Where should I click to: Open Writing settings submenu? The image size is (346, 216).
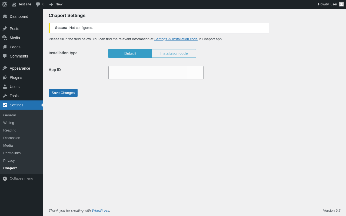(x=22, y=123)
